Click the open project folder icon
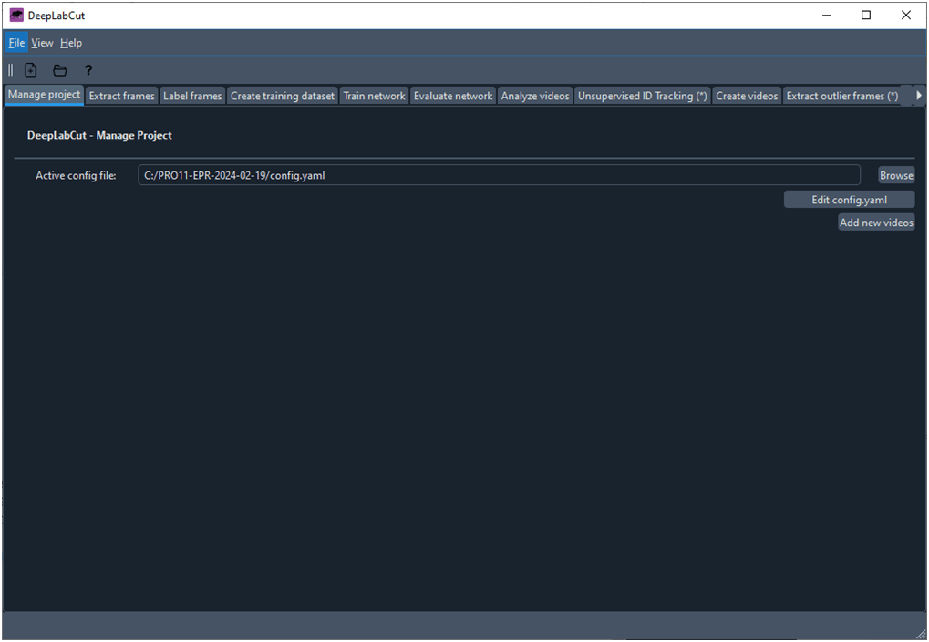Viewport: 929px width, 642px height. click(x=60, y=70)
